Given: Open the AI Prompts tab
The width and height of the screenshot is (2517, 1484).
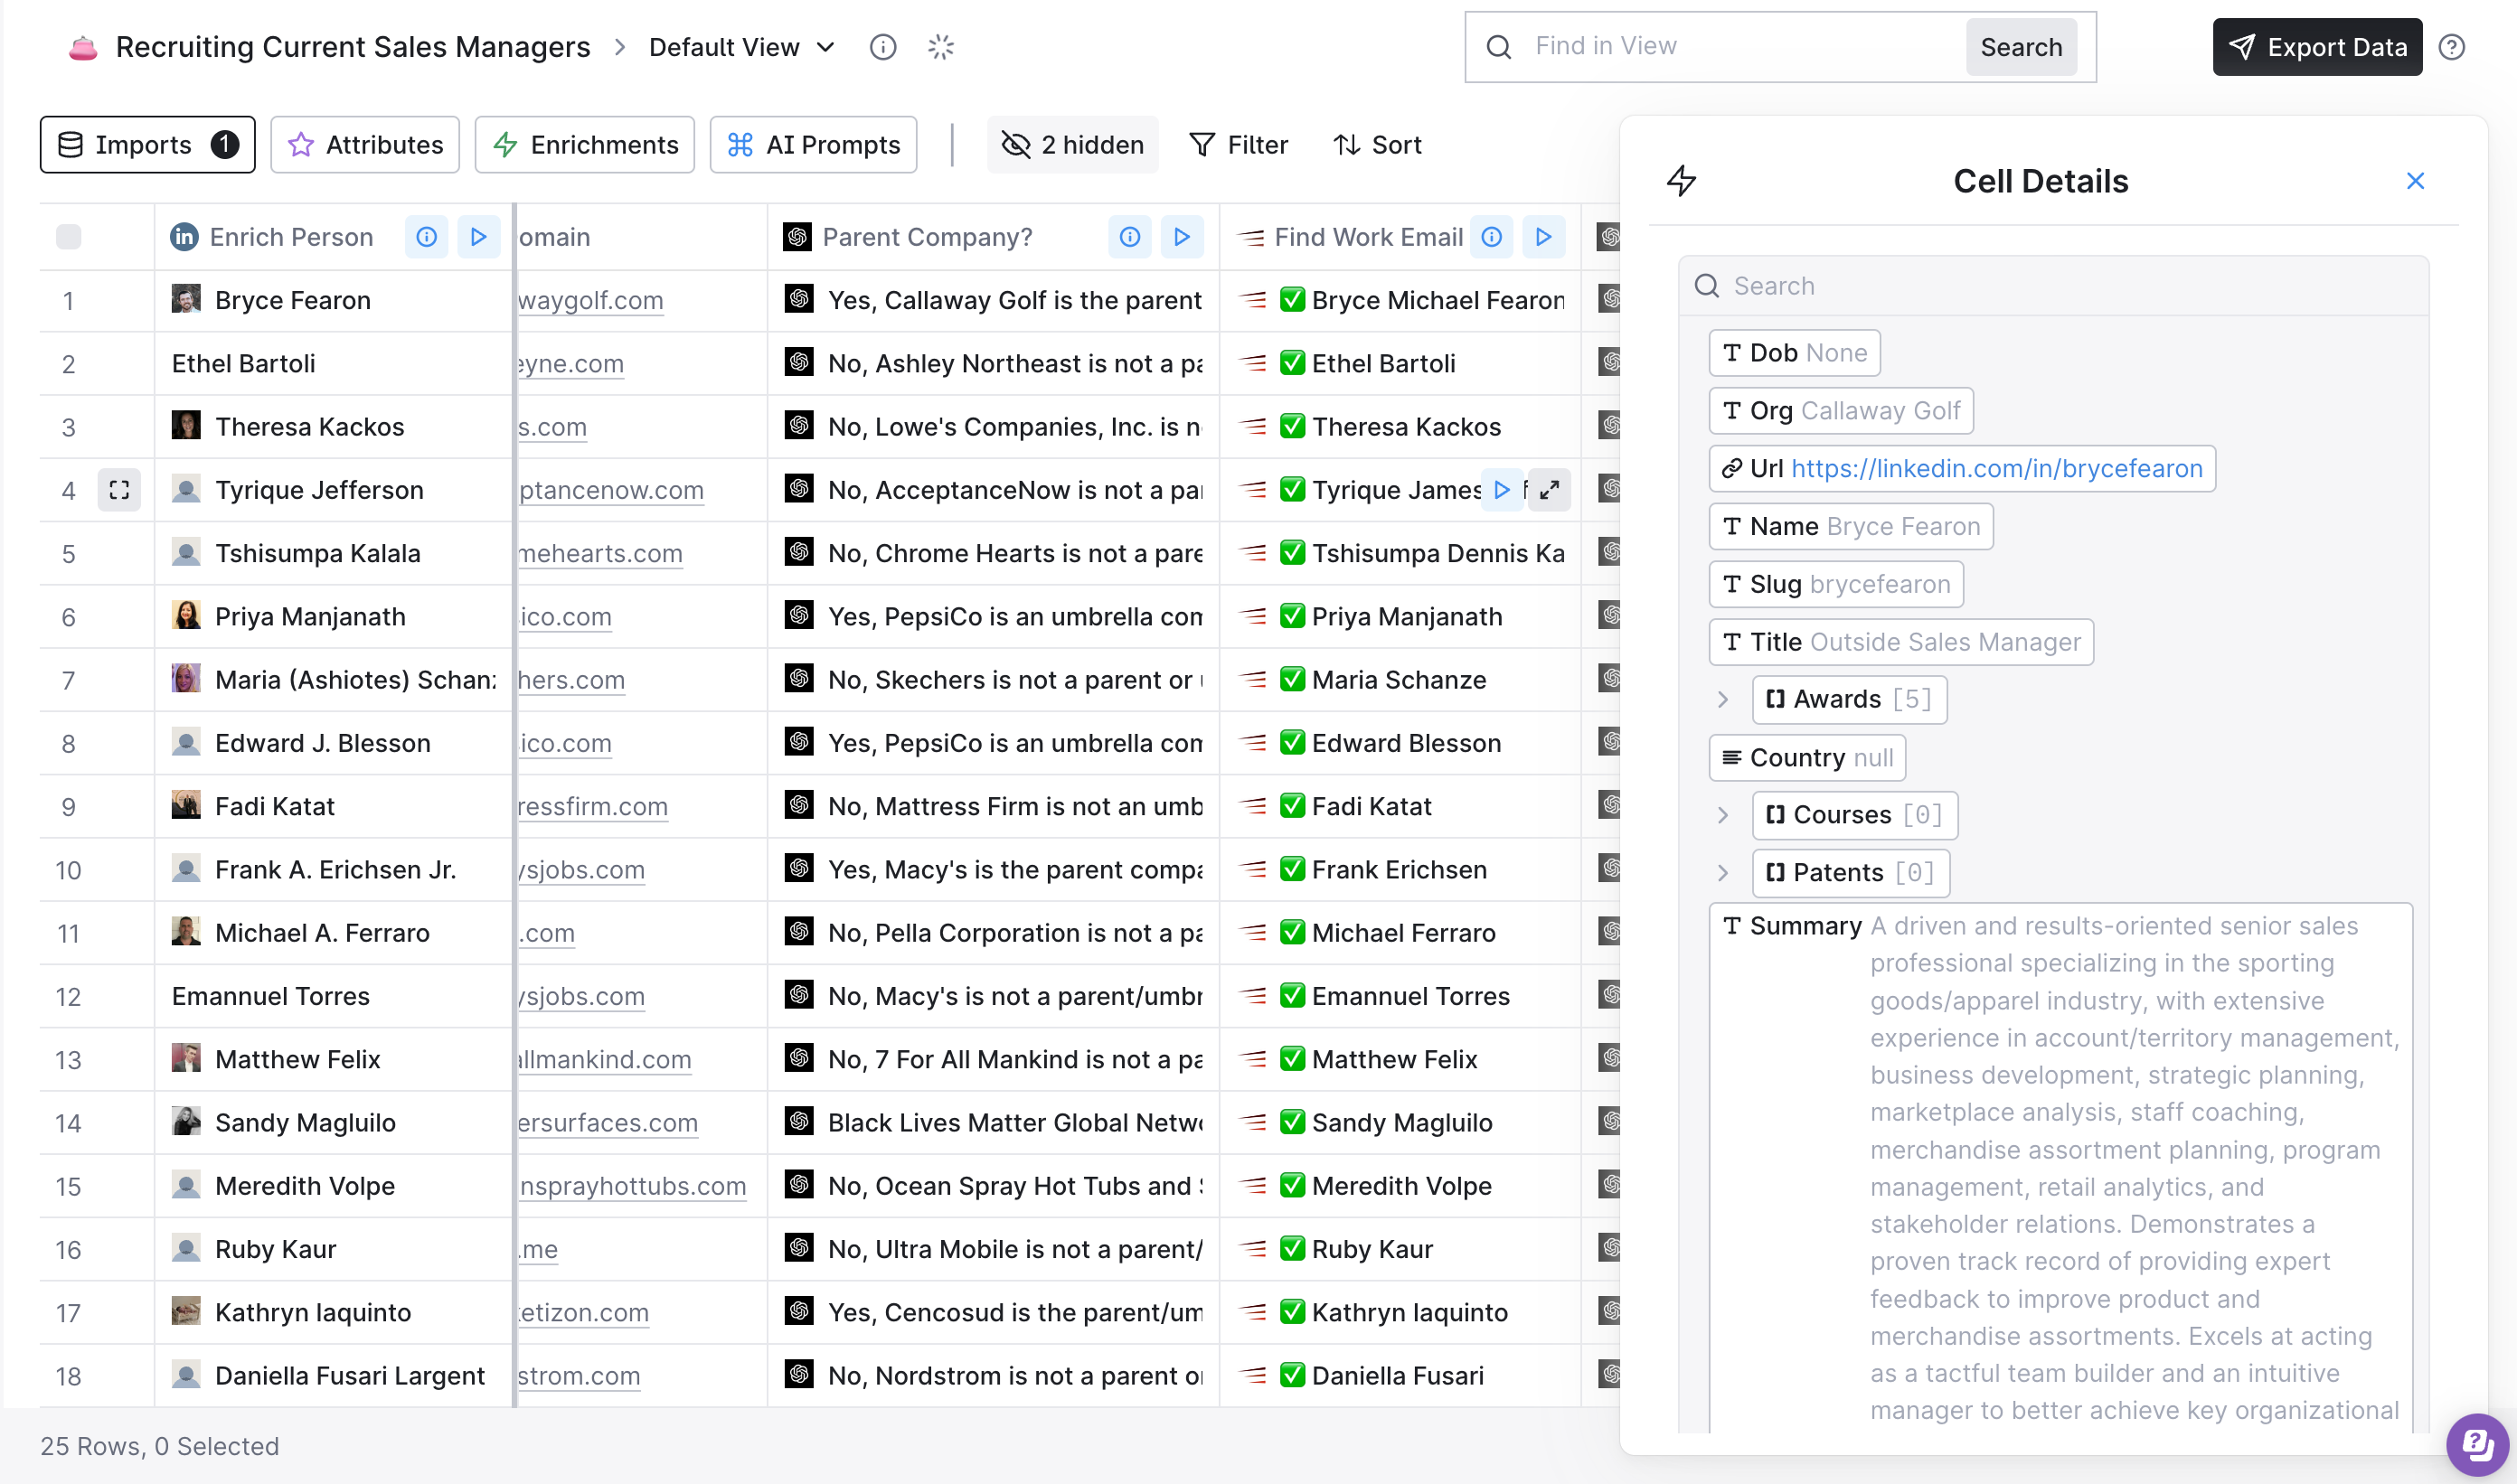Looking at the screenshot, I should (814, 145).
